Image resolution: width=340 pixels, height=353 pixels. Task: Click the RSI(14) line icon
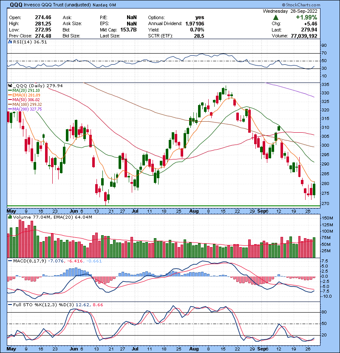pyautogui.click(x=10, y=42)
